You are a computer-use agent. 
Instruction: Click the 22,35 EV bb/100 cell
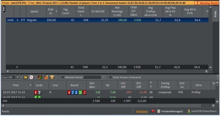[x=105, y=20]
